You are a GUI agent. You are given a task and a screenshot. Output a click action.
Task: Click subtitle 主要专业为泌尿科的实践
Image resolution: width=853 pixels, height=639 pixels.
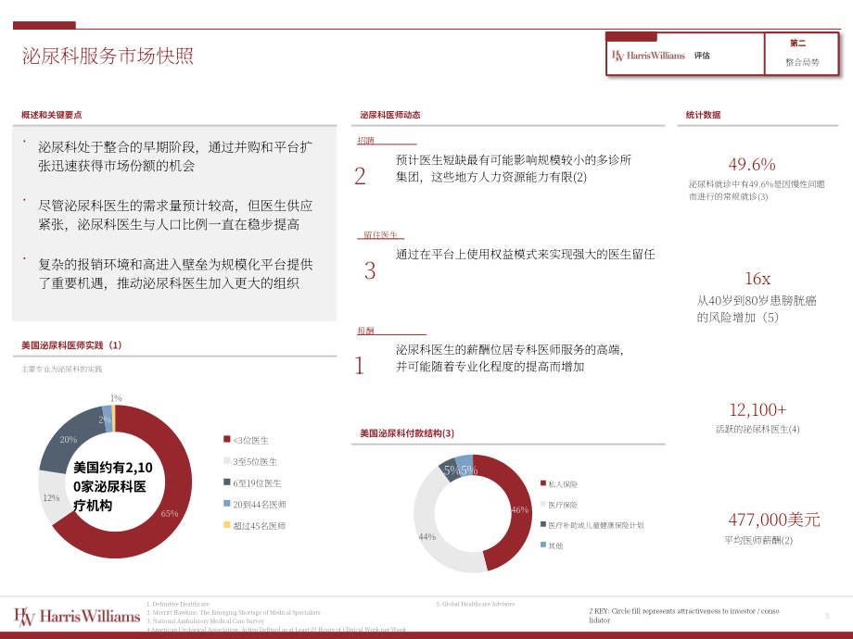click(61, 369)
